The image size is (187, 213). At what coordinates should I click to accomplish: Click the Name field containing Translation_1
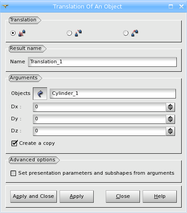pyautogui.click(x=102, y=62)
